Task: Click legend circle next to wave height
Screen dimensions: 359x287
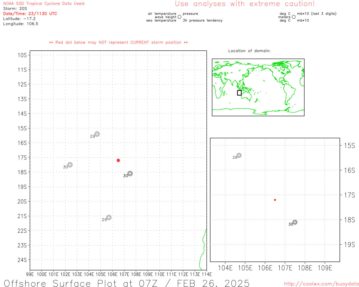Action: click(179, 17)
